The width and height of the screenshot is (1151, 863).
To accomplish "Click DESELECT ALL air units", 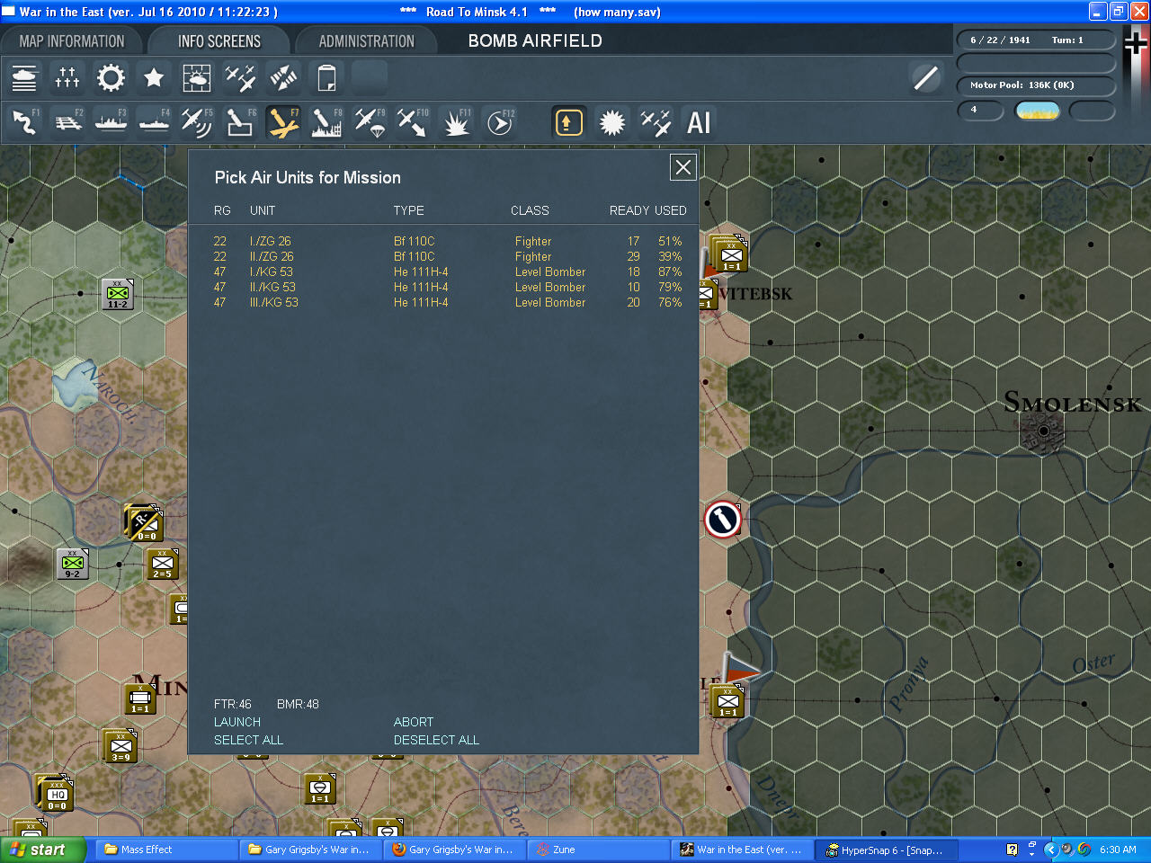I will (436, 740).
